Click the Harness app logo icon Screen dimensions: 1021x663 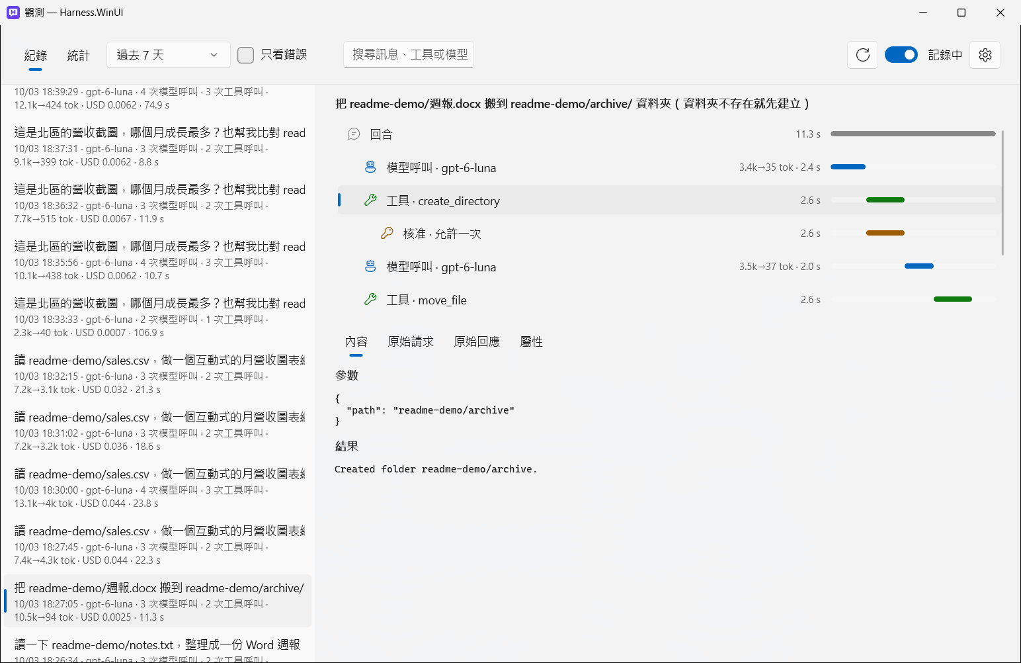(x=13, y=12)
